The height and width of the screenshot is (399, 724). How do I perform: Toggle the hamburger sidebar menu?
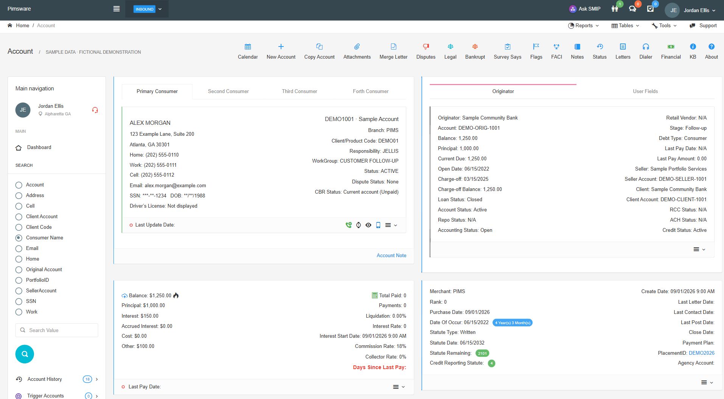[117, 9]
